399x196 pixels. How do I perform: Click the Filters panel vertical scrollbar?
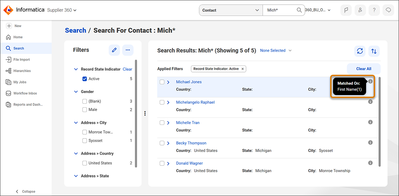tap(136, 113)
